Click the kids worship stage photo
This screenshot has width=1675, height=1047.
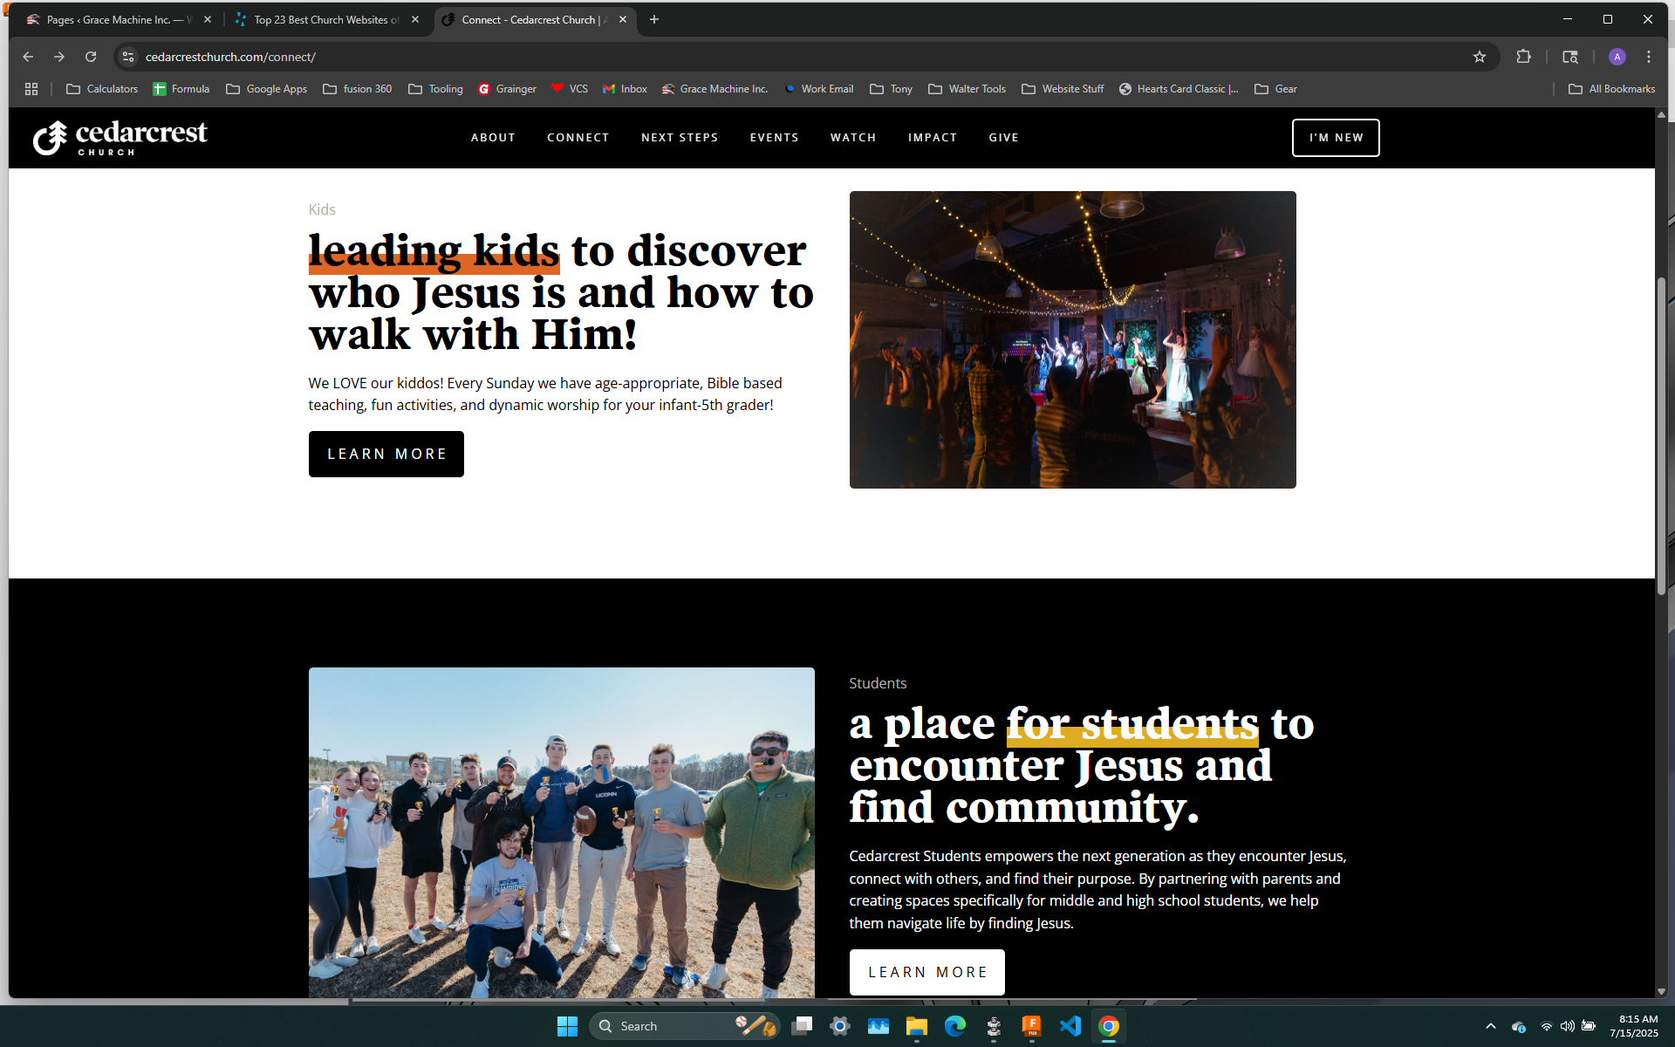[1072, 339]
